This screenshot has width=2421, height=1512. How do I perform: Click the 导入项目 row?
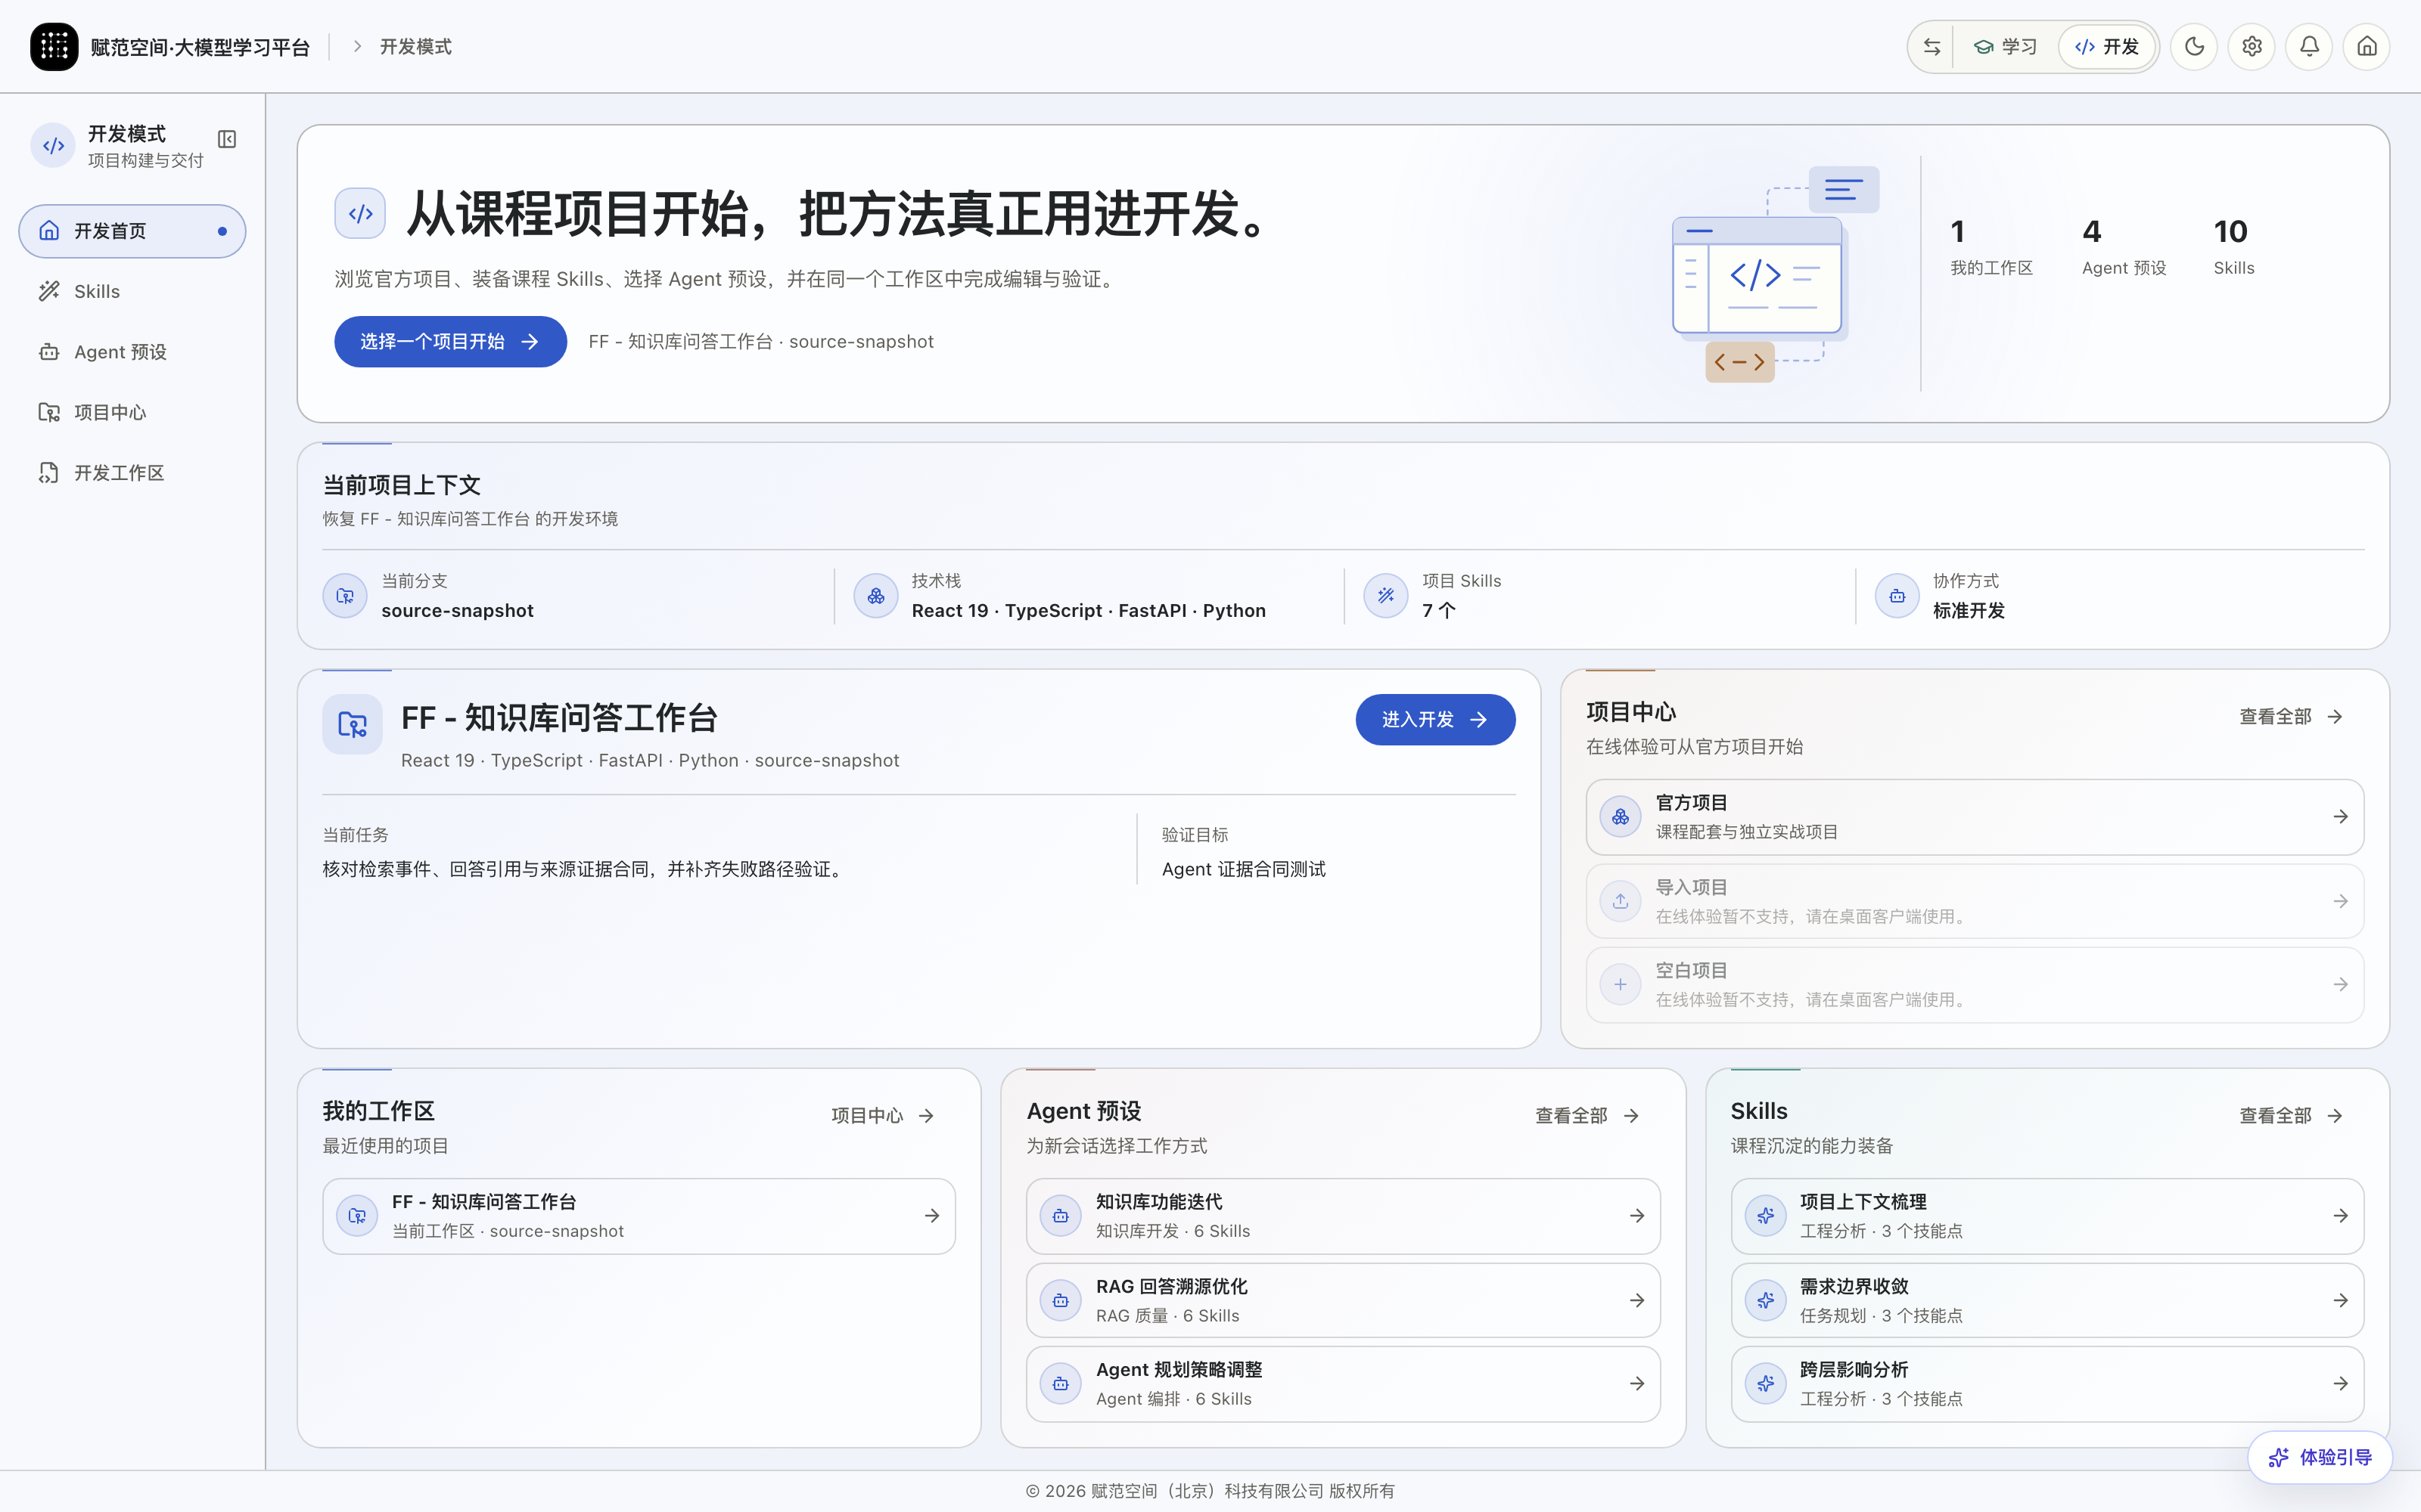click(x=1975, y=901)
